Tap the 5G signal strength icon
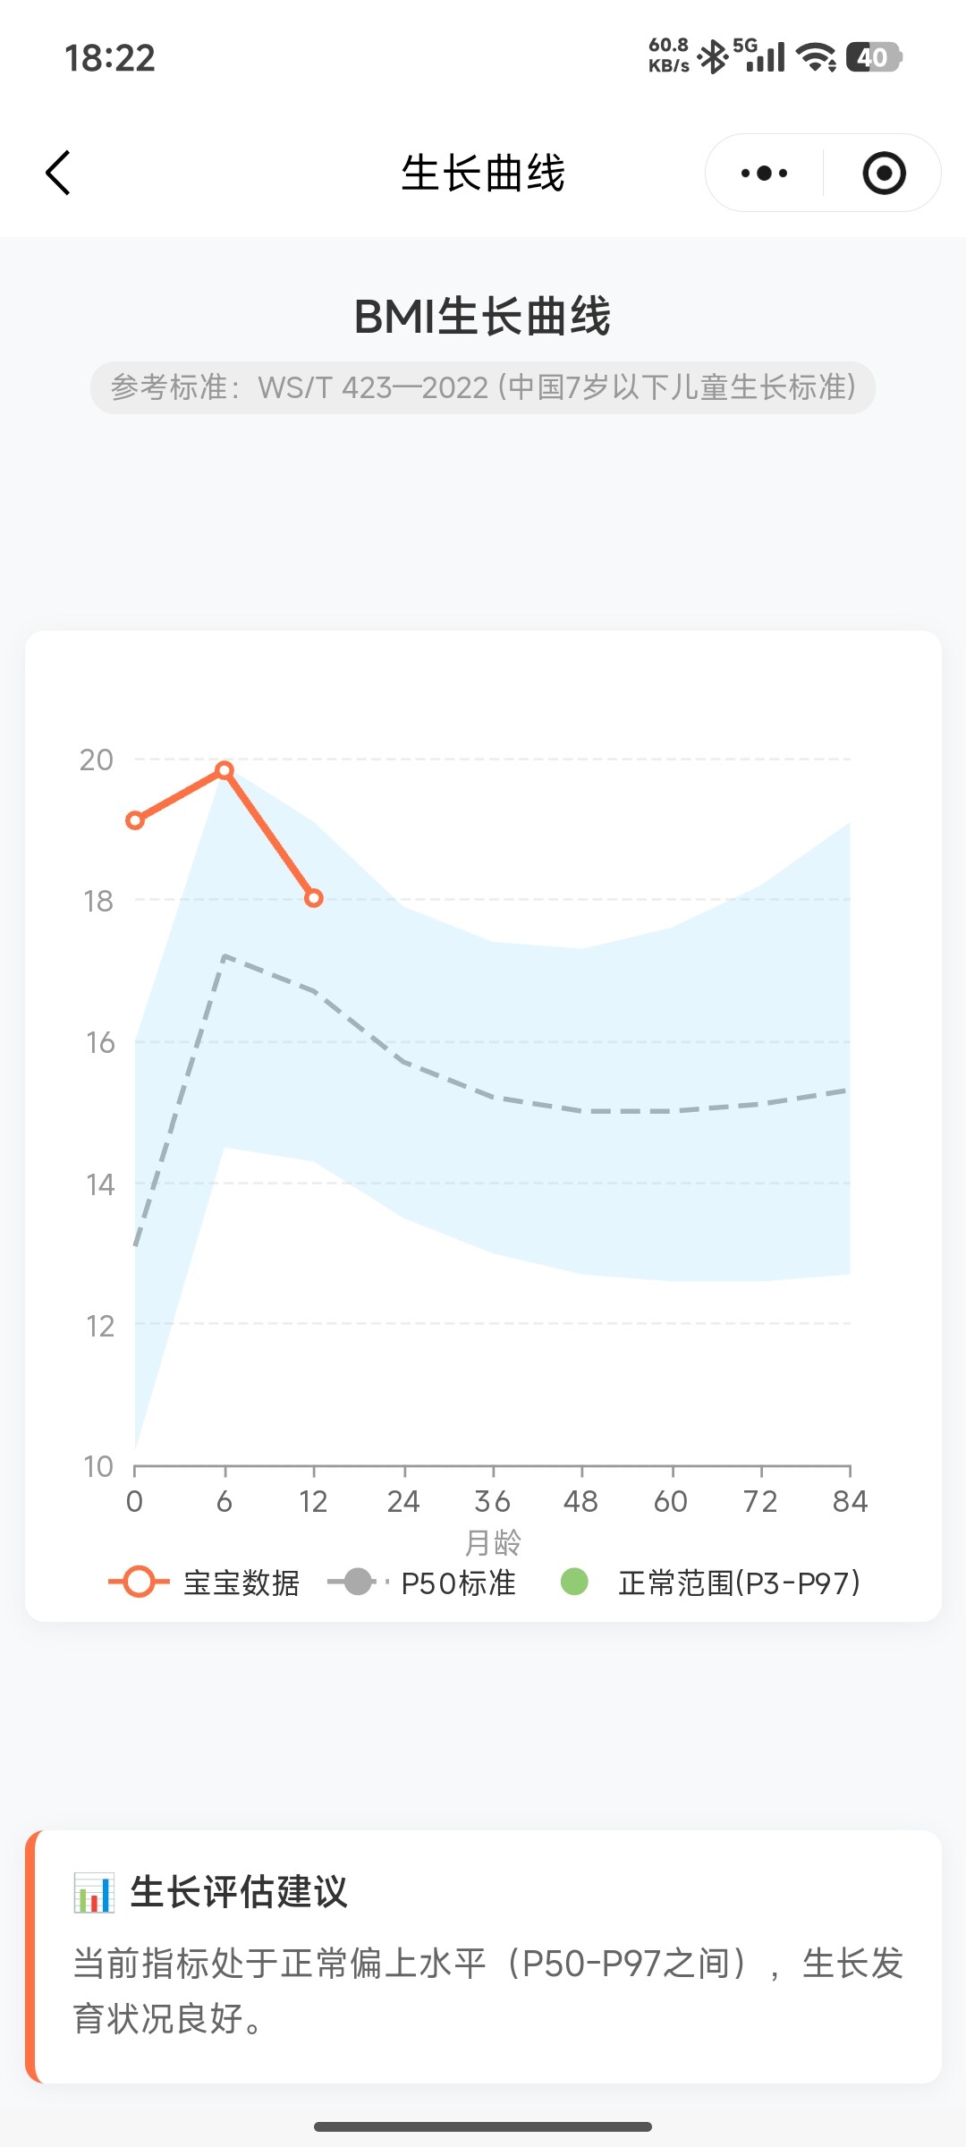 coord(760,55)
